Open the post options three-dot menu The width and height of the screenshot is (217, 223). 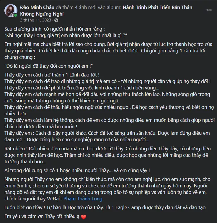coord(209,10)
